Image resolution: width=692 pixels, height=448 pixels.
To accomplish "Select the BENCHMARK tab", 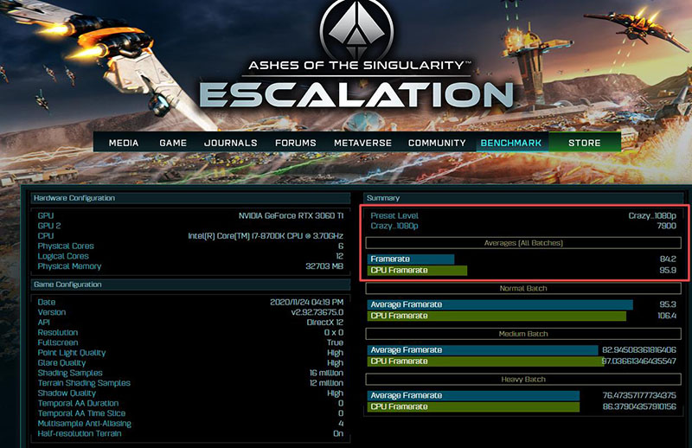I will click(511, 143).
